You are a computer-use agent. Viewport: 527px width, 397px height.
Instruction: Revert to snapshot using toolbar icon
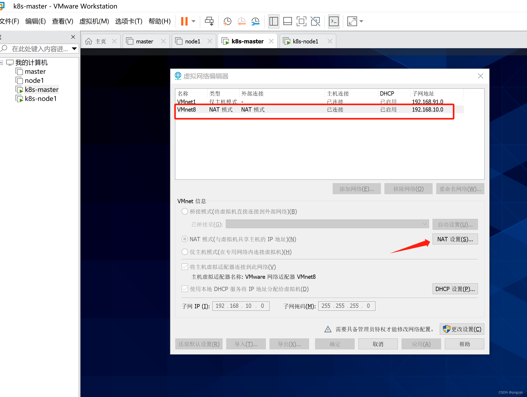click(241, 21)
